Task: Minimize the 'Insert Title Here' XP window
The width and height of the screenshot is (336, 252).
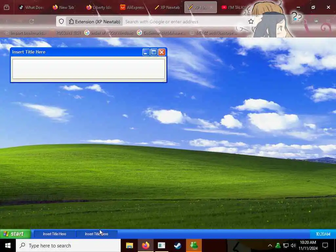Action: (x=146, y=52)
